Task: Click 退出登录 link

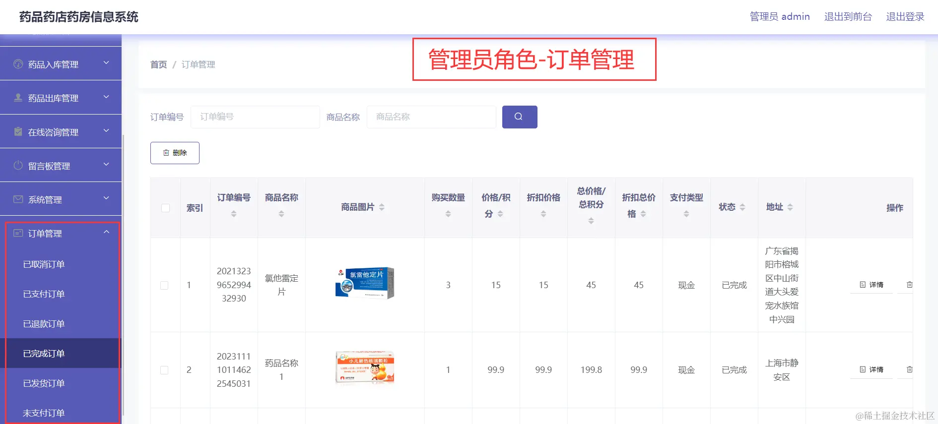Action: (905, 16)
